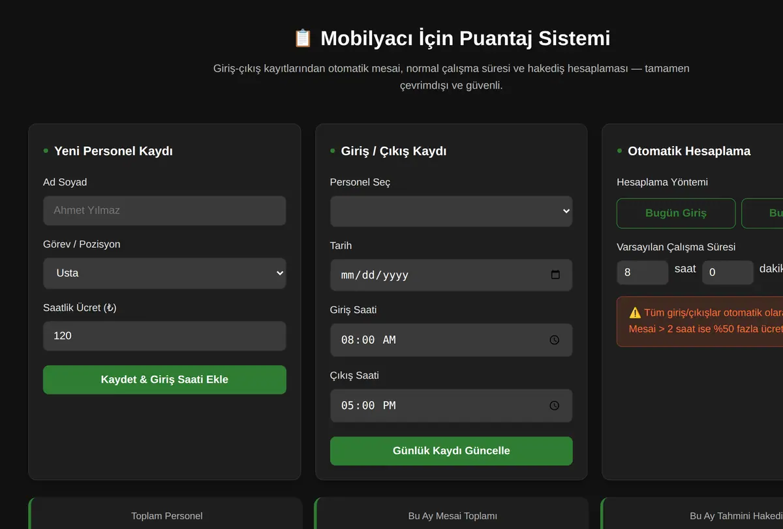Click the warning text about Mesai > 2 saat
This screenshot has height=529, width=783.
pos(706,329)
